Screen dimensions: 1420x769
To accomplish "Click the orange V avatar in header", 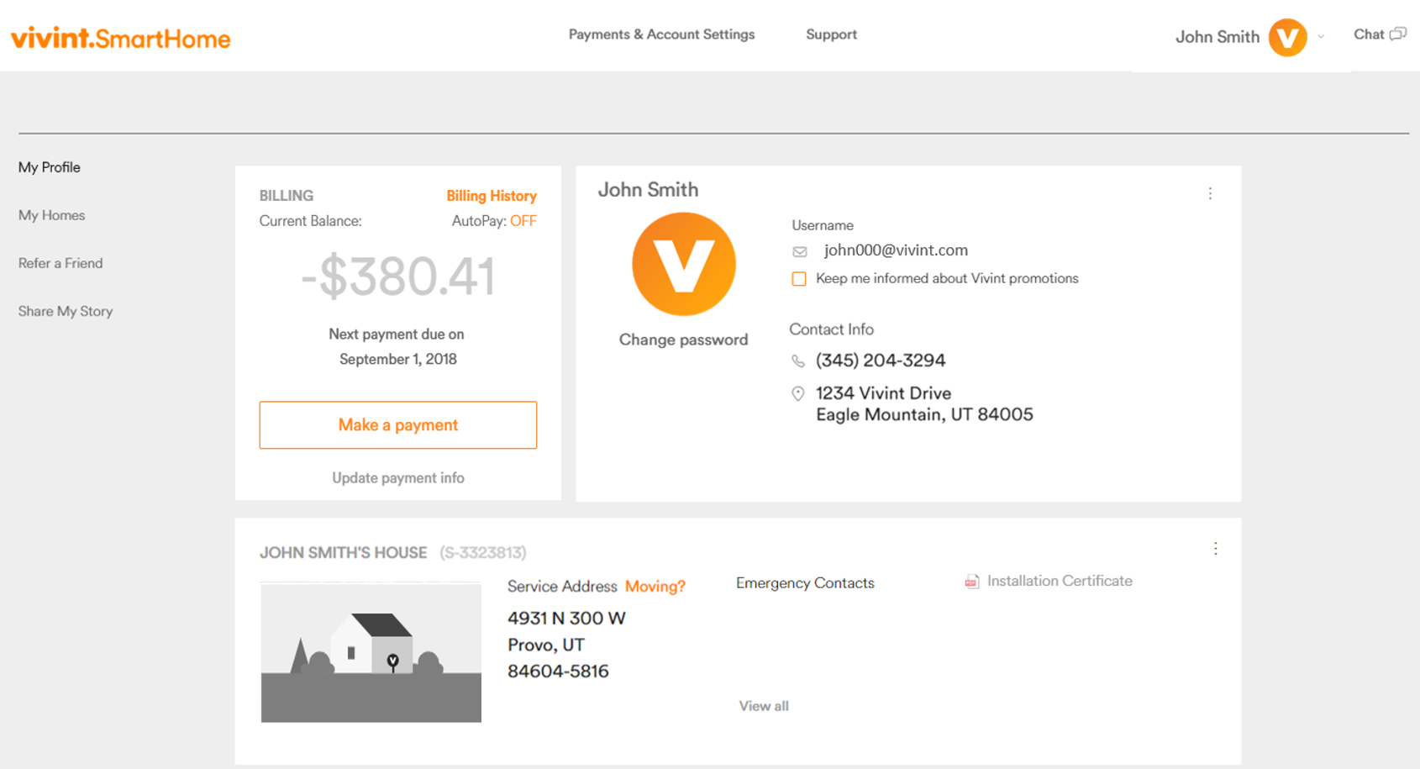I will pyautogui.click(x=1286, y=37).
